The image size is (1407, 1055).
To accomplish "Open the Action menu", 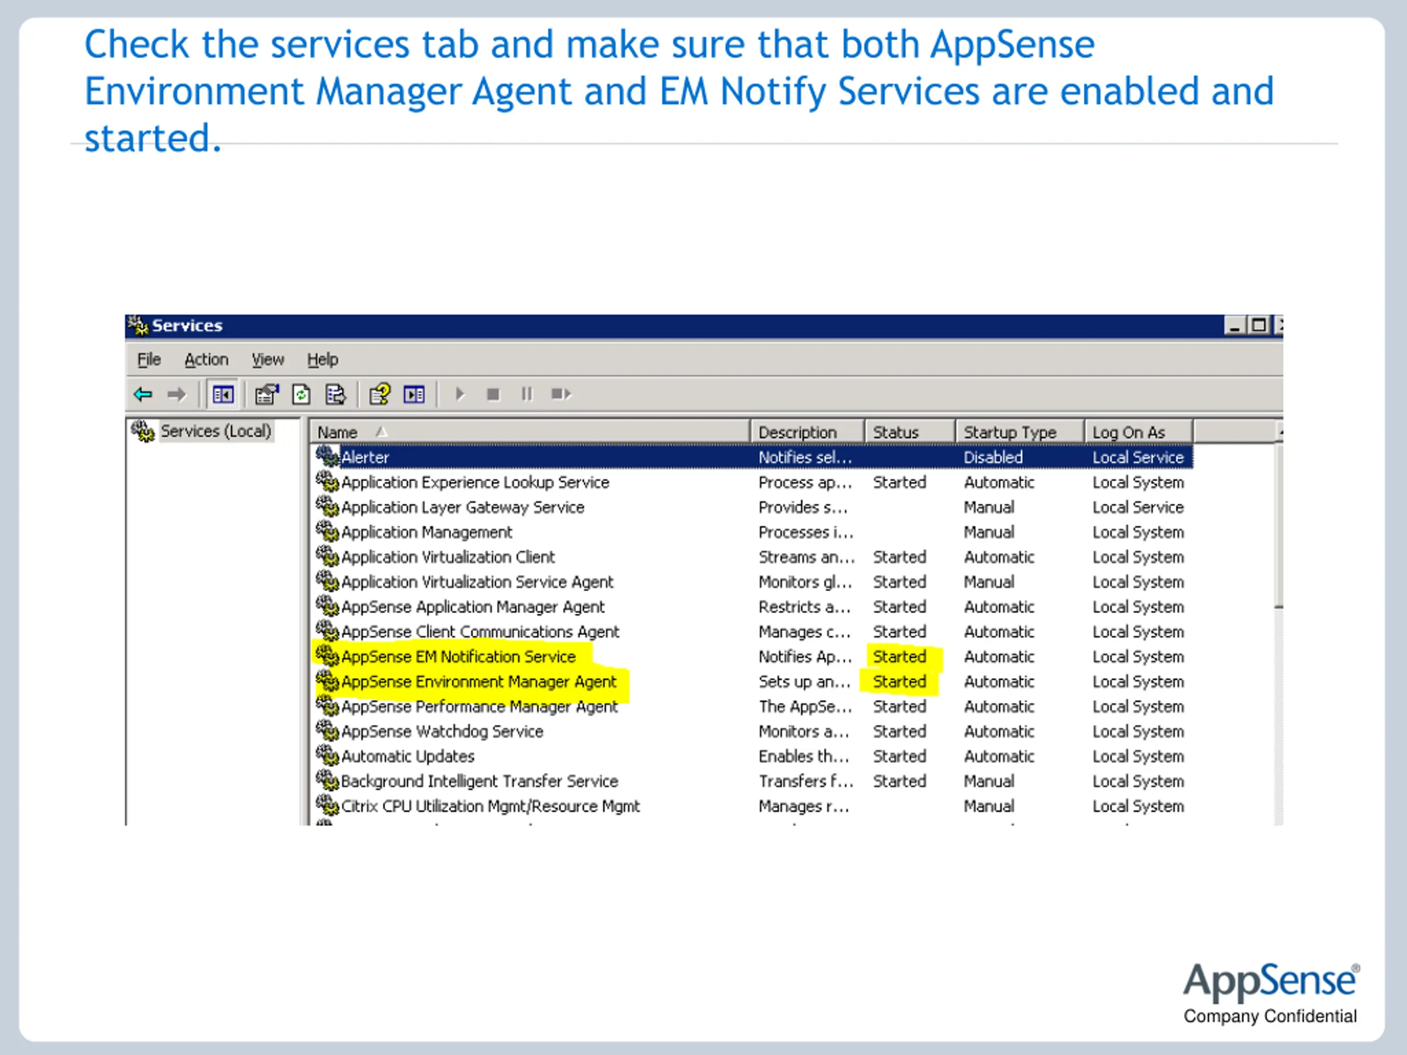I will point(206,360).
